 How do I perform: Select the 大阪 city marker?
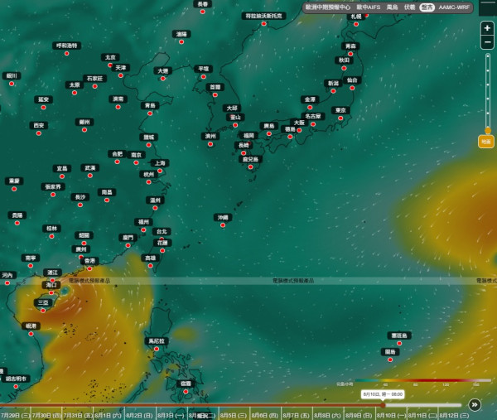tap(299, 130)
